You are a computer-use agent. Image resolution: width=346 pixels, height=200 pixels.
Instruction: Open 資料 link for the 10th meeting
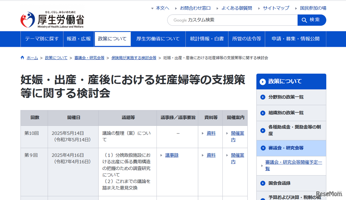click(211, 133)
